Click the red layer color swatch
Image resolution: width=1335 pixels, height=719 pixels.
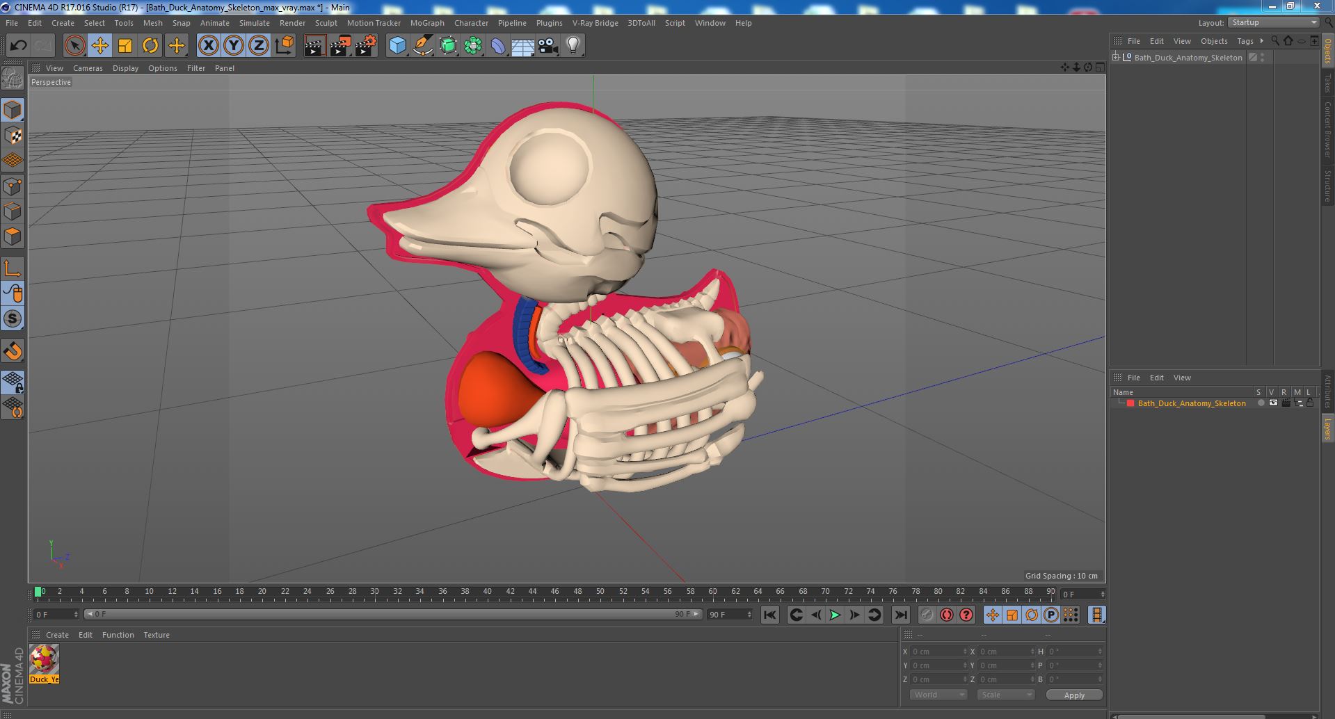coord(1130,403)
